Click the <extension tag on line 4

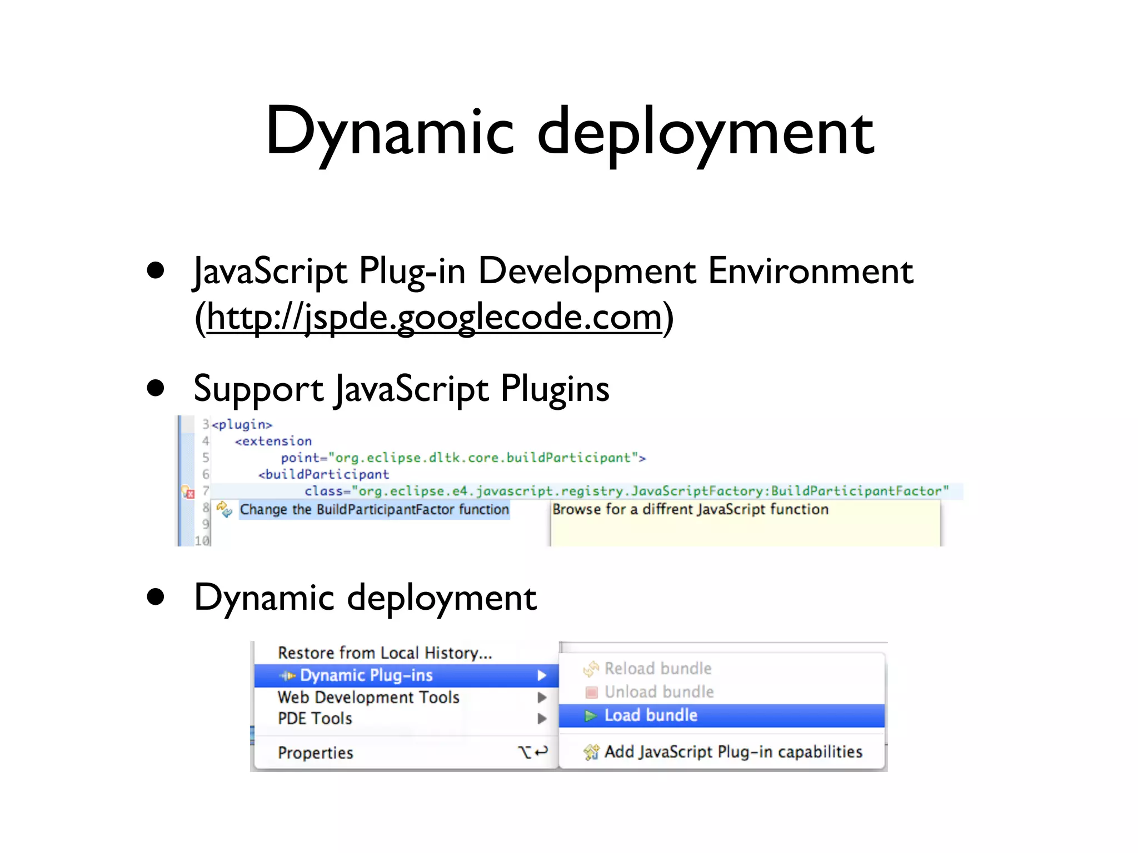point(273,441)
